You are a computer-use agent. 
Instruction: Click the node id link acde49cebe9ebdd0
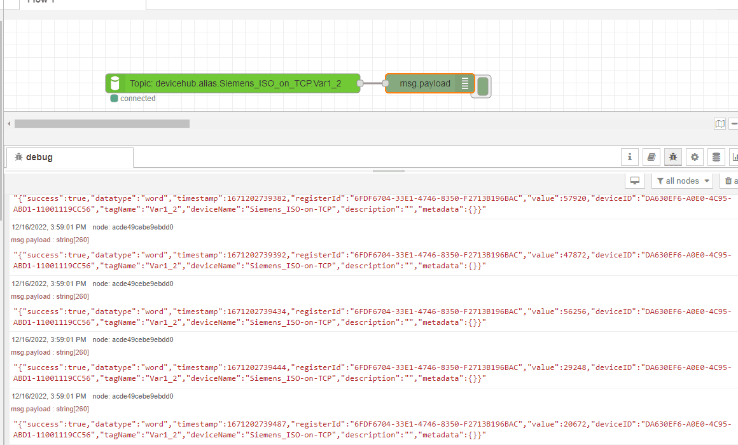pos(142,227)
